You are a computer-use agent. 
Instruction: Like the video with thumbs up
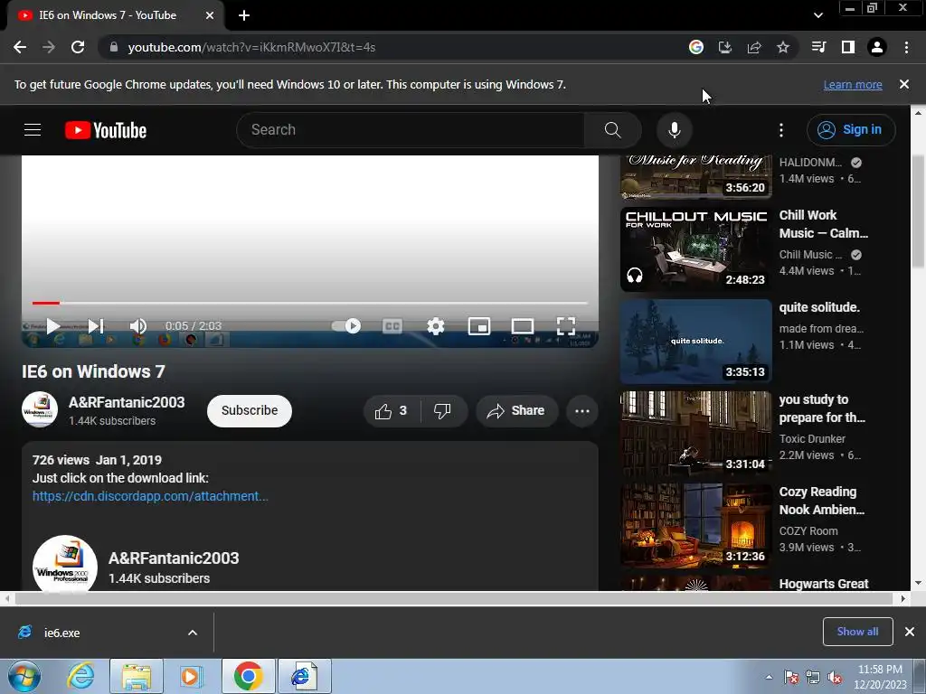pyautogui.click(x=391, y=411)
